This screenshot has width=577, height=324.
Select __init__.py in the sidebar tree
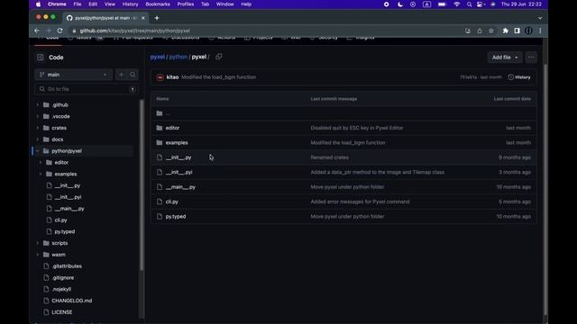click(67, 185)
